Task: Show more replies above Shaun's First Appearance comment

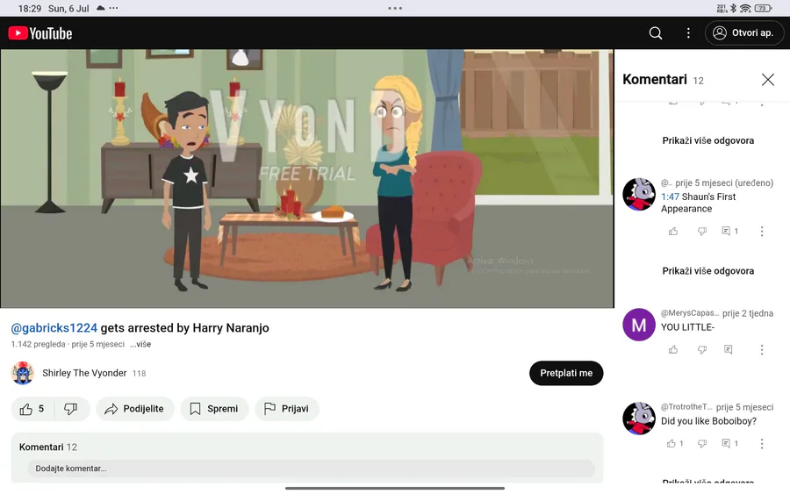Action: point(707,141)
